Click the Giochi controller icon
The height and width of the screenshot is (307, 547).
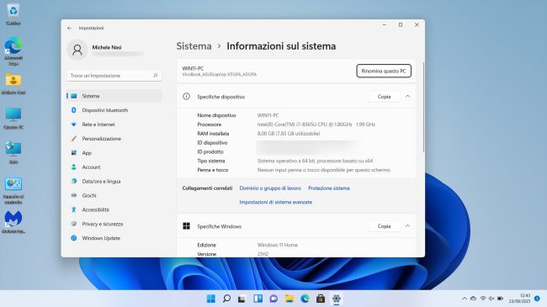73,195
